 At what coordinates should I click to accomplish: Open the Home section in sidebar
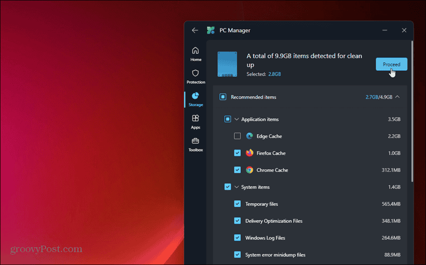click(x=195, y=54)
